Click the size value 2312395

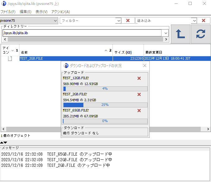137,58
